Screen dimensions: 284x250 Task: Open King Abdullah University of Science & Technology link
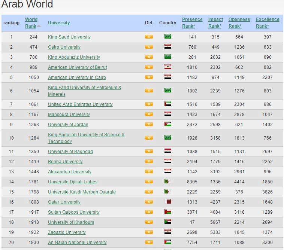coord(86,138)
